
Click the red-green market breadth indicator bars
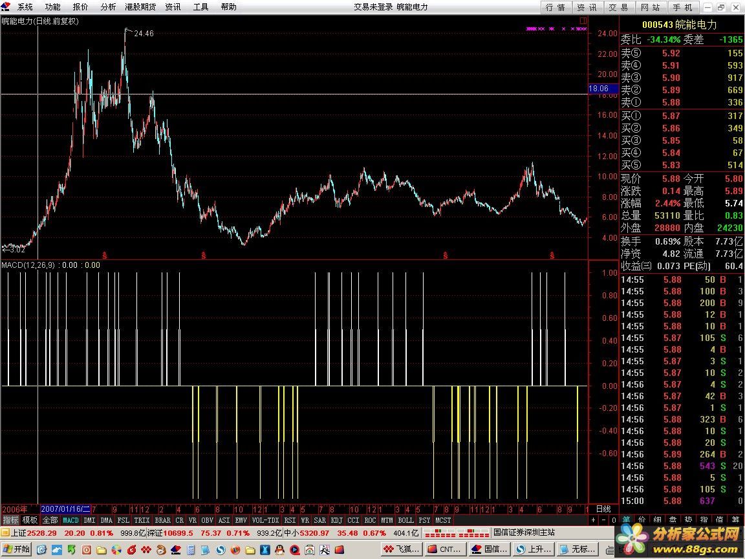[x=456, y=533]
